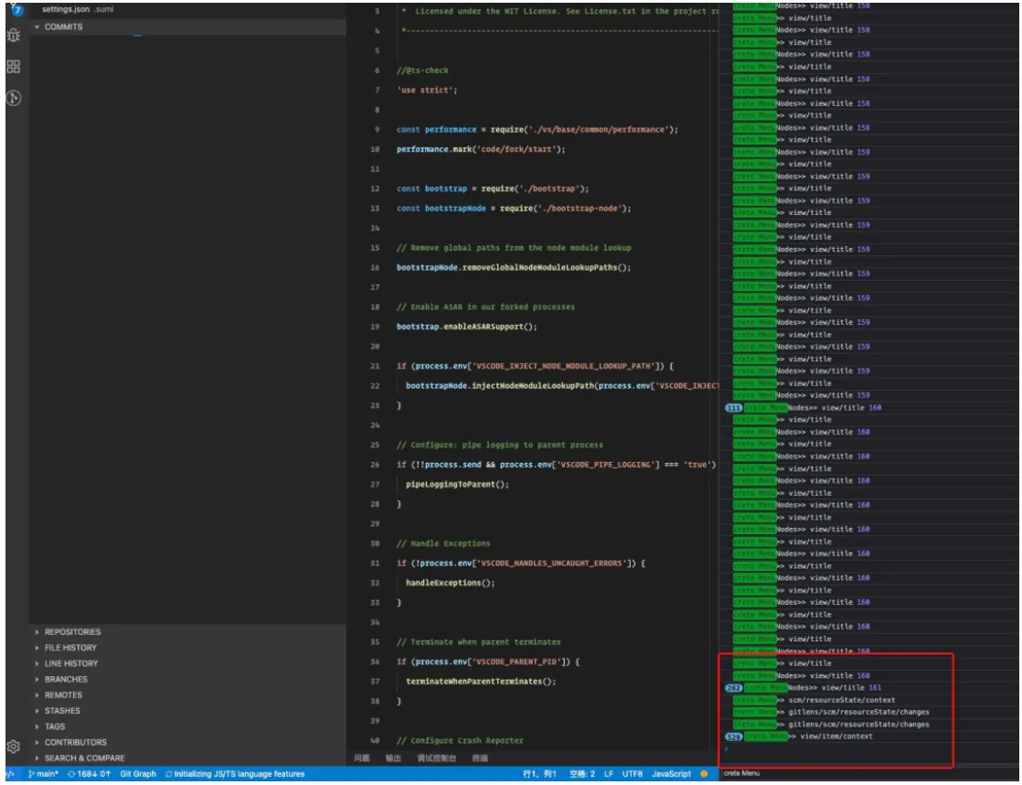1022x785 pixels.
Task: Click the status bar notification dot
Action: coord(704,774)
